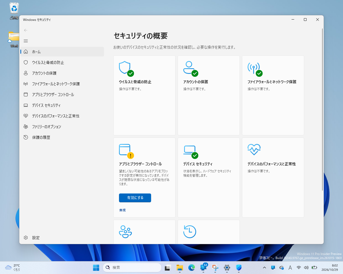Select アカウントの保護 sidebar item

tap(62, 73)
